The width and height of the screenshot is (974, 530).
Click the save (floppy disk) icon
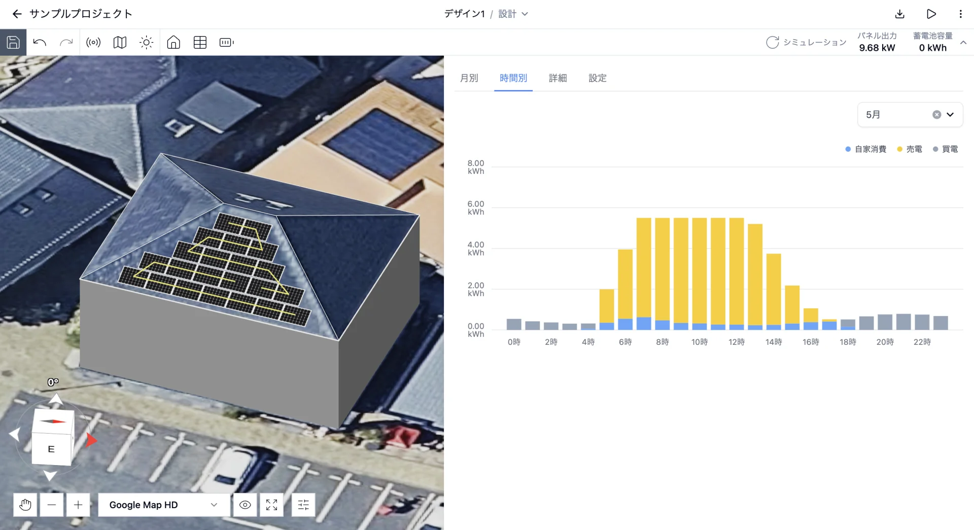click(x=13, y=42)
